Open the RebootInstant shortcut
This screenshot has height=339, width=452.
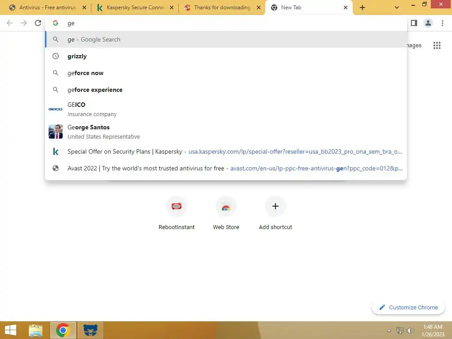[x=177, y=212]
